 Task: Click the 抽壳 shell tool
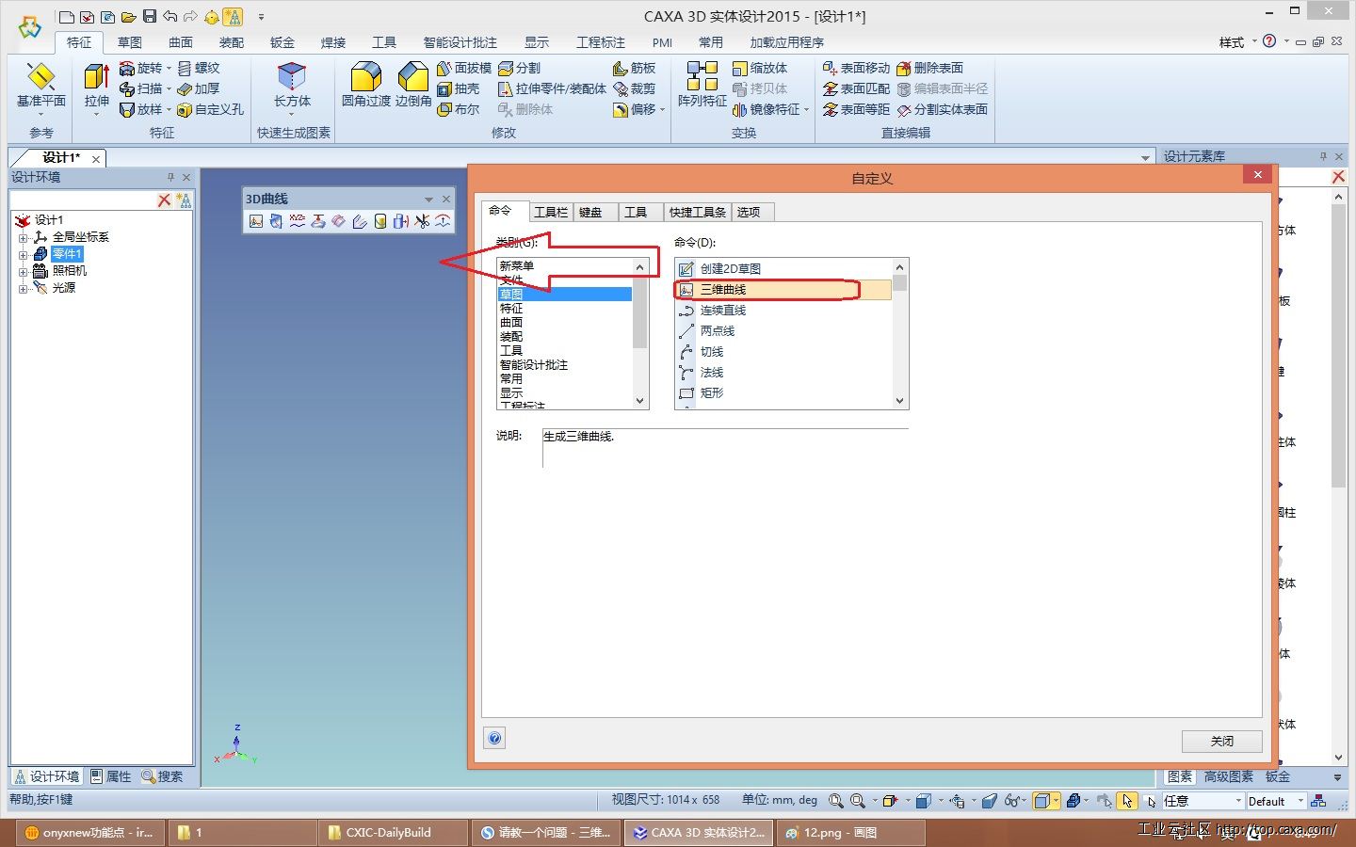[459, 88]
